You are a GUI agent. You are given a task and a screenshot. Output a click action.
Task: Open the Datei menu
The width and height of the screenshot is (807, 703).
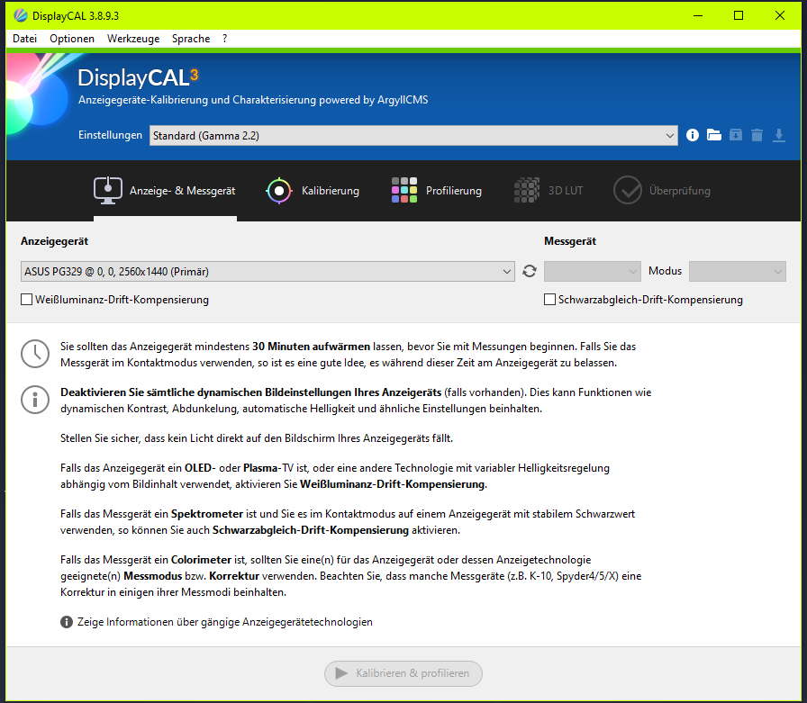pyautogui.click(x=24, y=39)
